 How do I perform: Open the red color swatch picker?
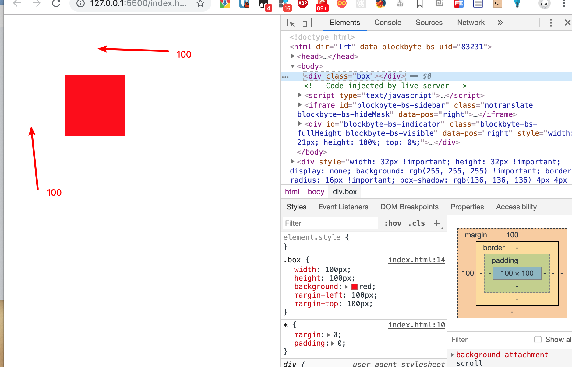tap(354, 287)
